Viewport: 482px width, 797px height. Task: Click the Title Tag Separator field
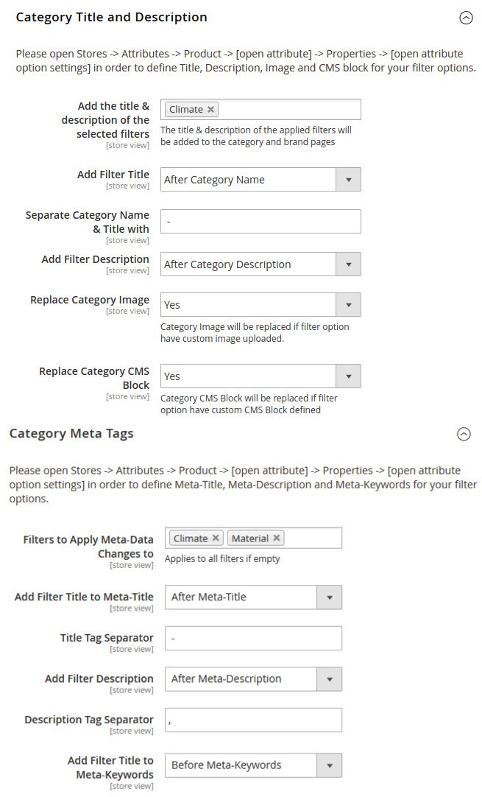coord(254,639)
